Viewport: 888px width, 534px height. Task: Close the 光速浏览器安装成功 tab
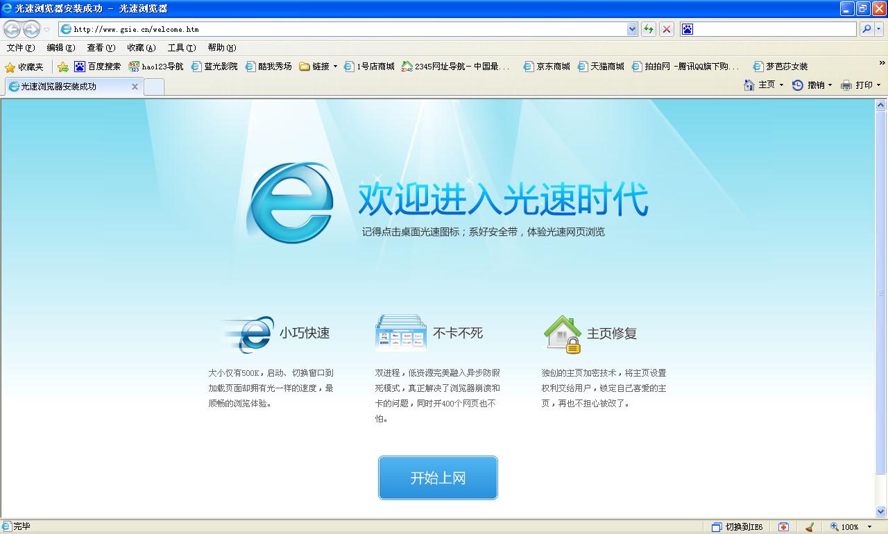click(x=135, y=87)
